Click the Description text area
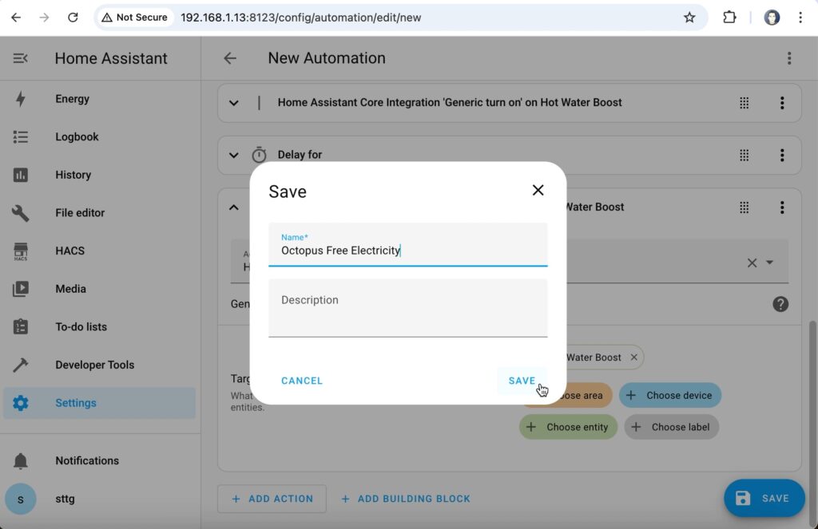The height and width of the screenshot is (529, 818). (408, 308)
